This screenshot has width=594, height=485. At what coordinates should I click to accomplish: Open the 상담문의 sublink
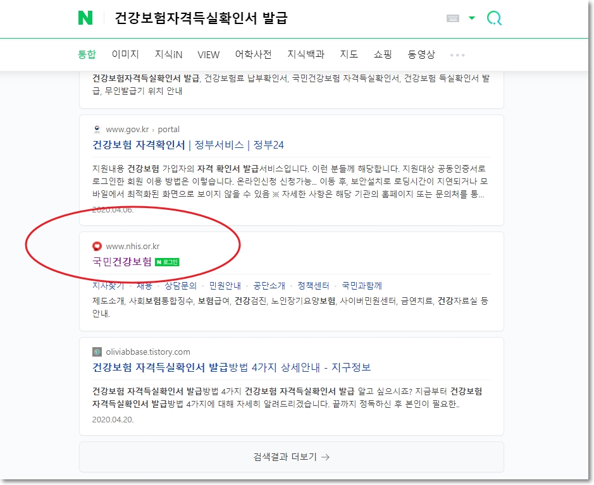[x=181, y=285]
